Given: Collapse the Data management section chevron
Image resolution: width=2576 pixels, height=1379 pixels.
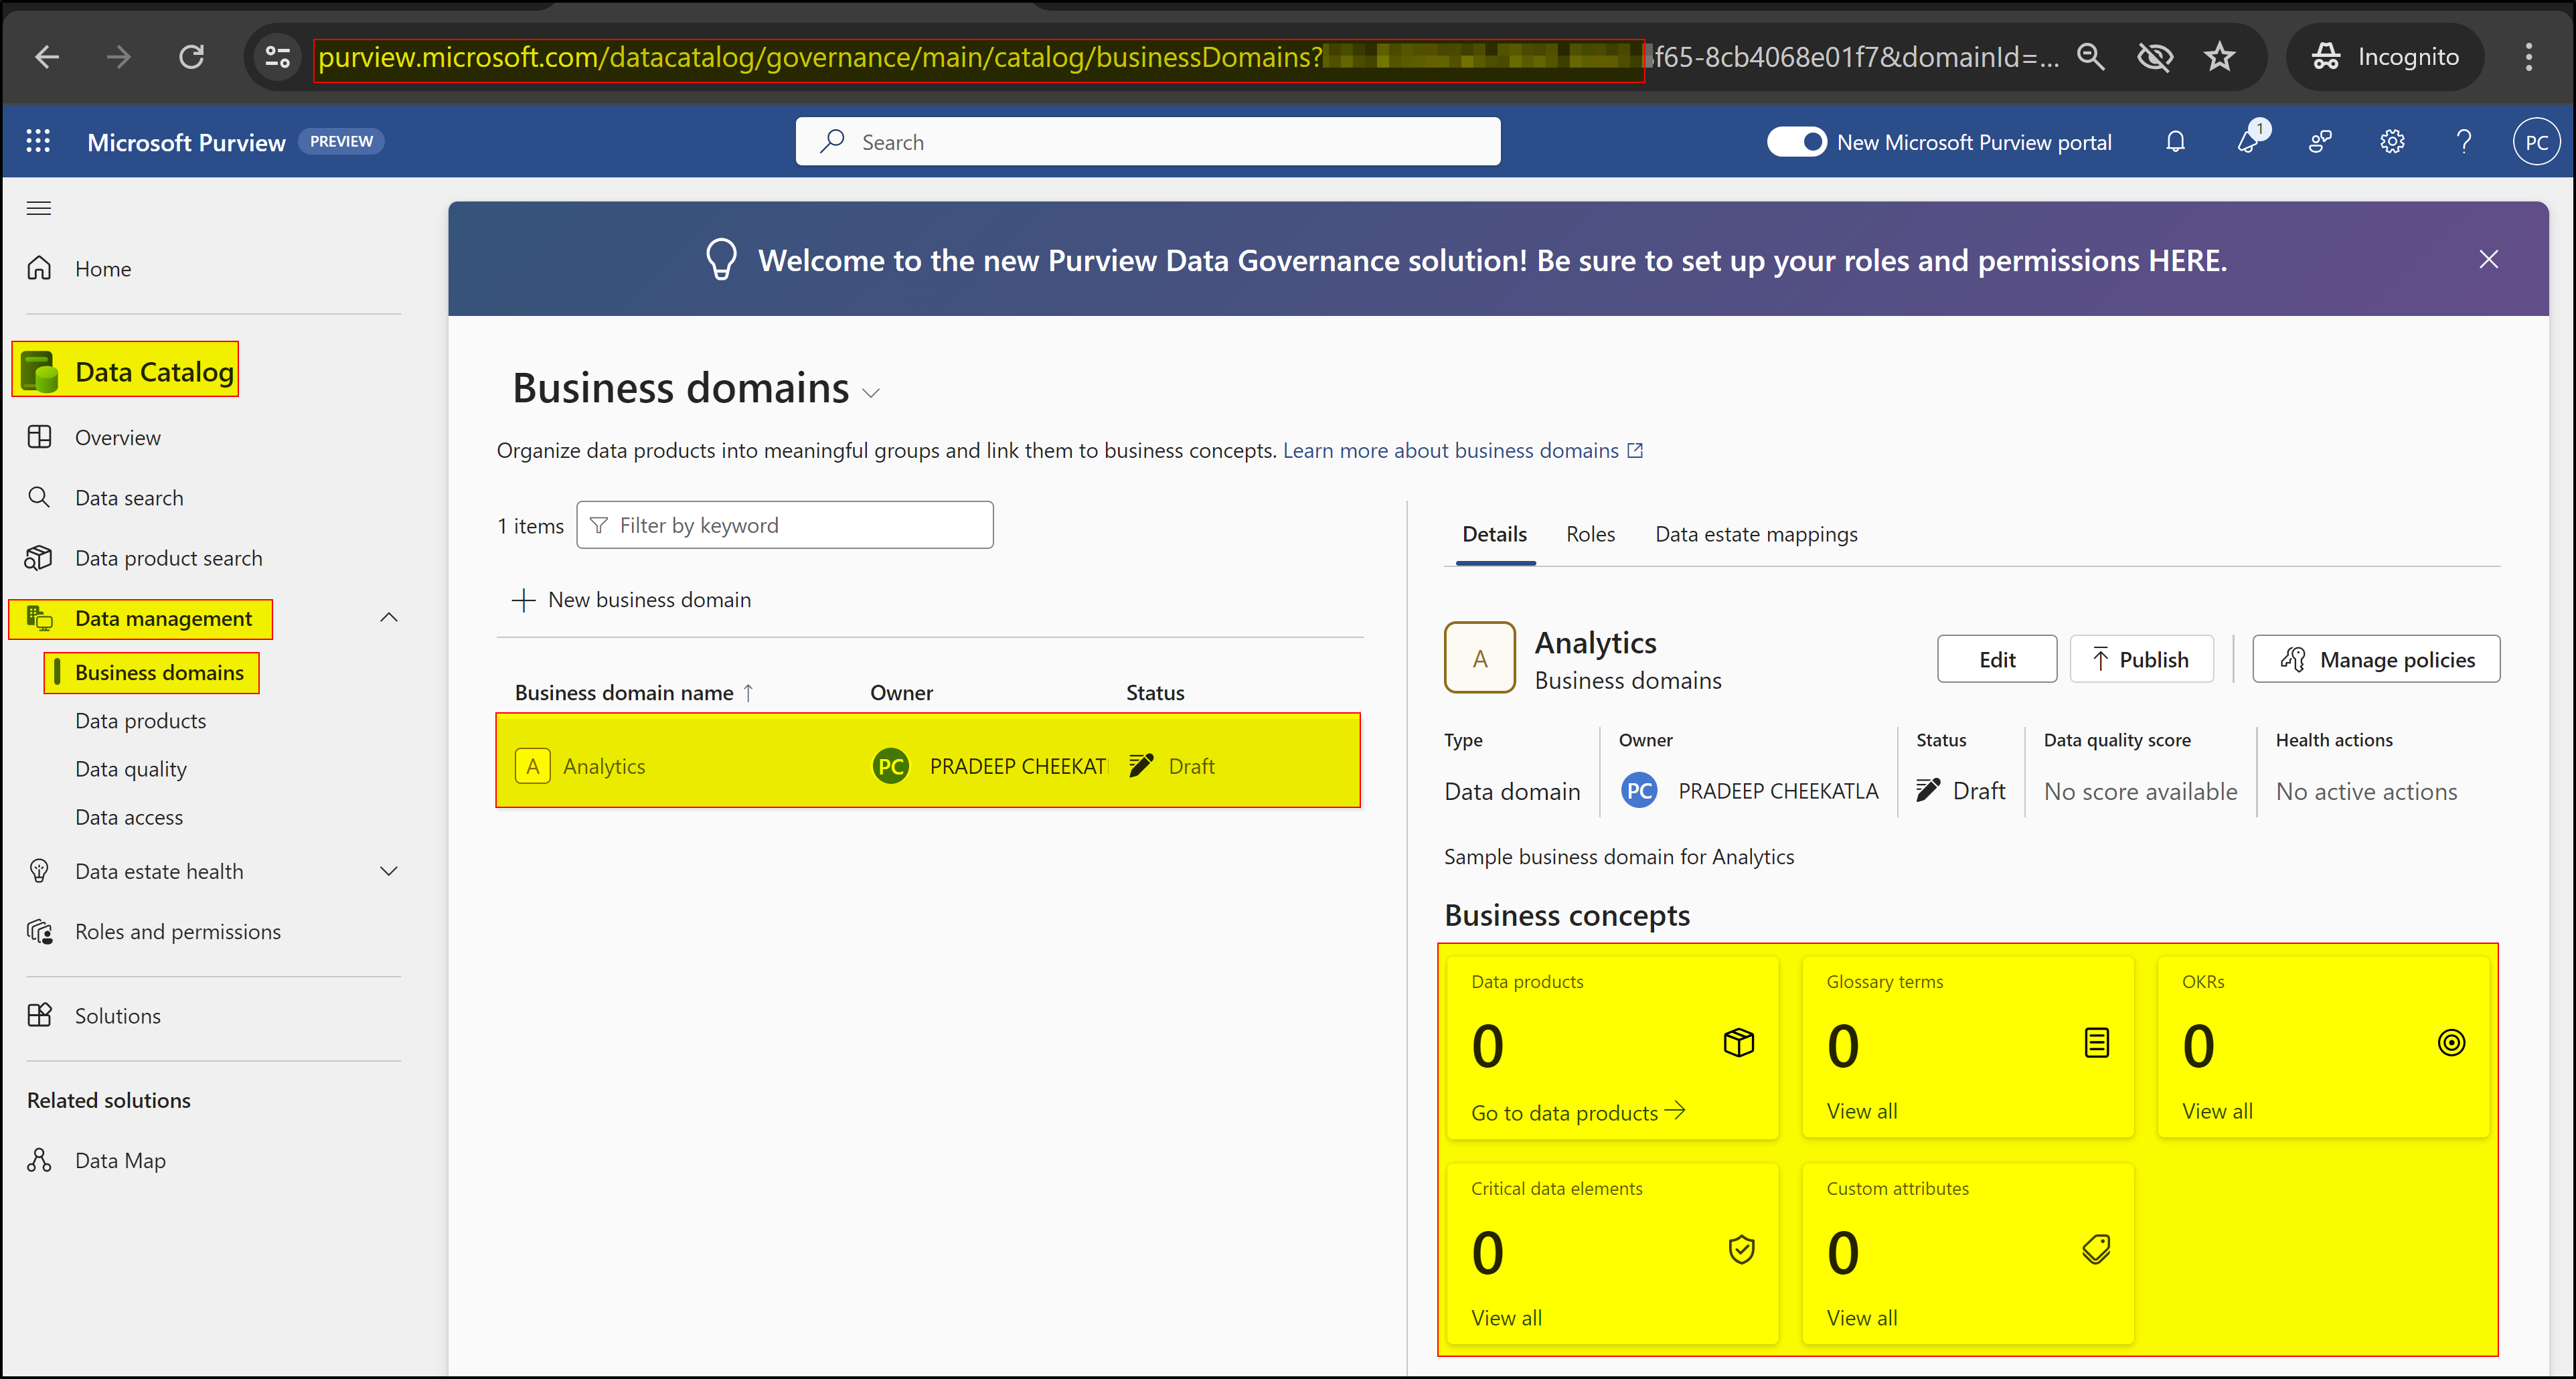Looking at the screenshot, I should (389, 618).
